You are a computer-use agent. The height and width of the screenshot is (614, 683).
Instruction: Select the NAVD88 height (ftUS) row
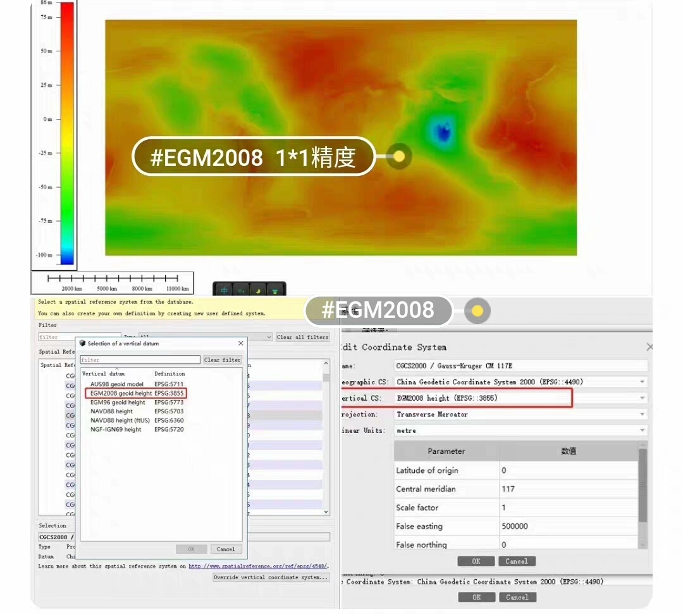click(x=137, y=420)
